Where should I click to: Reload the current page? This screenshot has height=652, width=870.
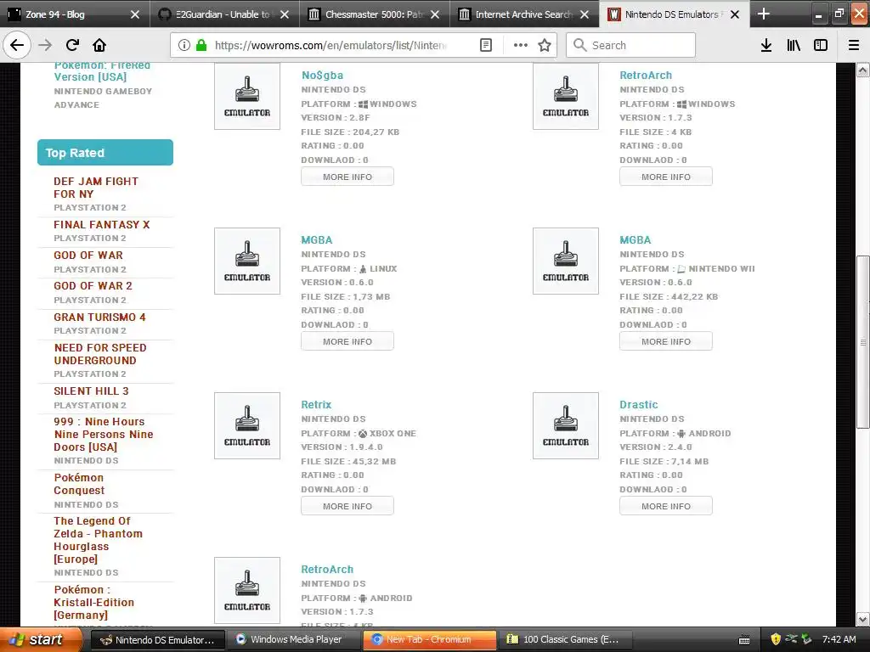[x=72, y=45]
